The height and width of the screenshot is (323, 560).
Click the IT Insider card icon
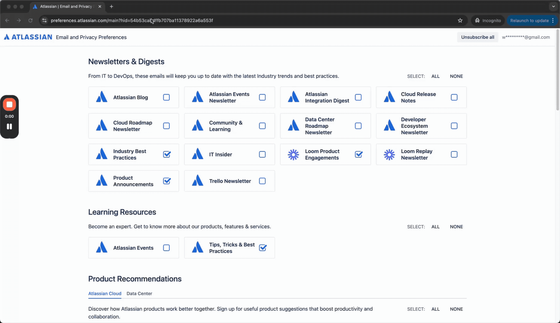click(198, 154)
